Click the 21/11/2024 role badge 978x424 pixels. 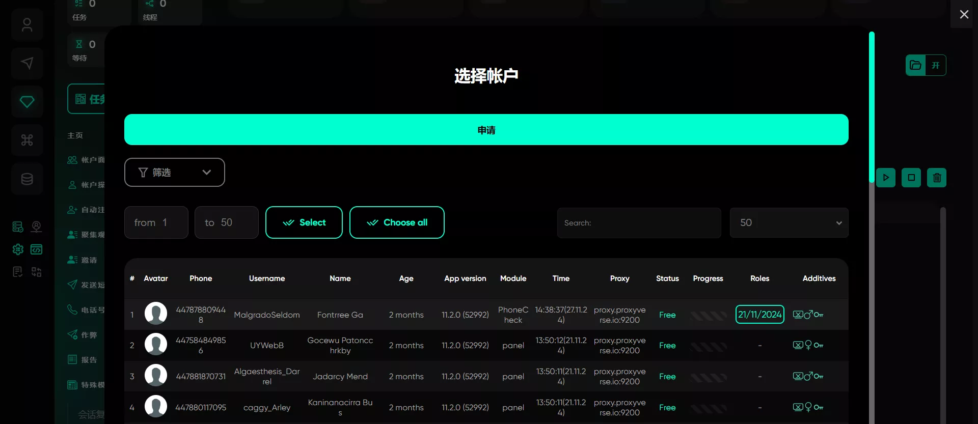click(x=759, y=315)
